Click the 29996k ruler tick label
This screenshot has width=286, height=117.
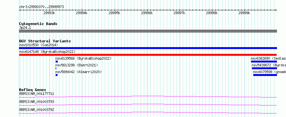point(147,13)
